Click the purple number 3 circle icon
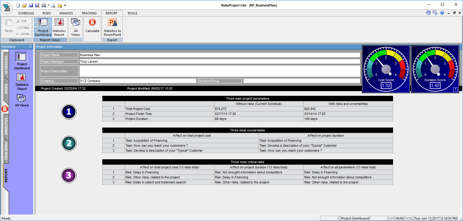463x221 pixels. (69, 175)
